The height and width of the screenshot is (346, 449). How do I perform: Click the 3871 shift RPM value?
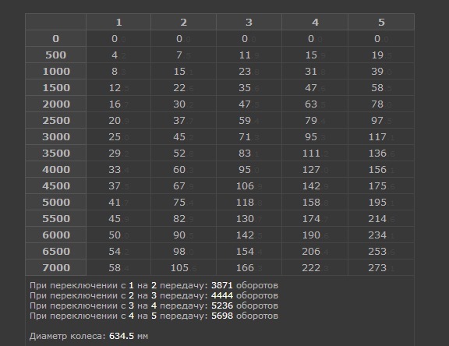(x=222, y=285)
